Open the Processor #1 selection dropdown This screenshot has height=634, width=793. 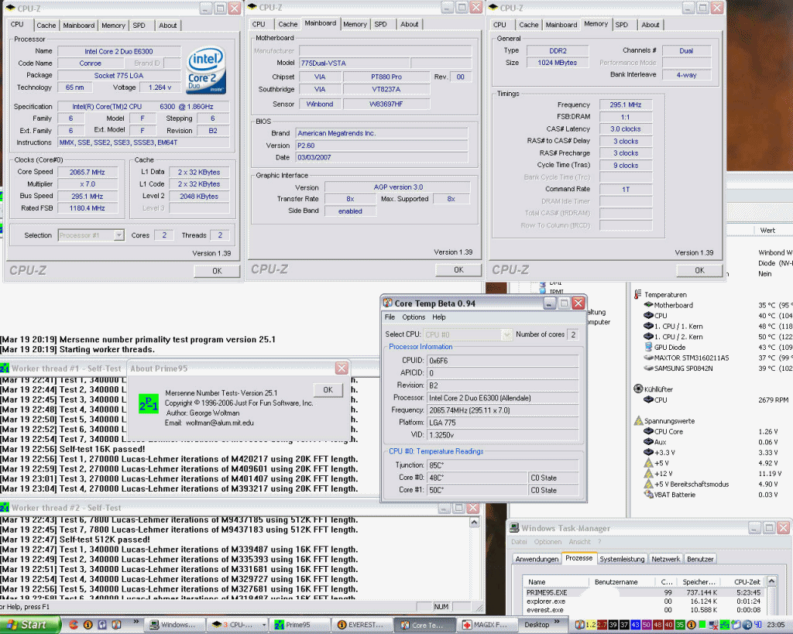[x=118, y=235]
